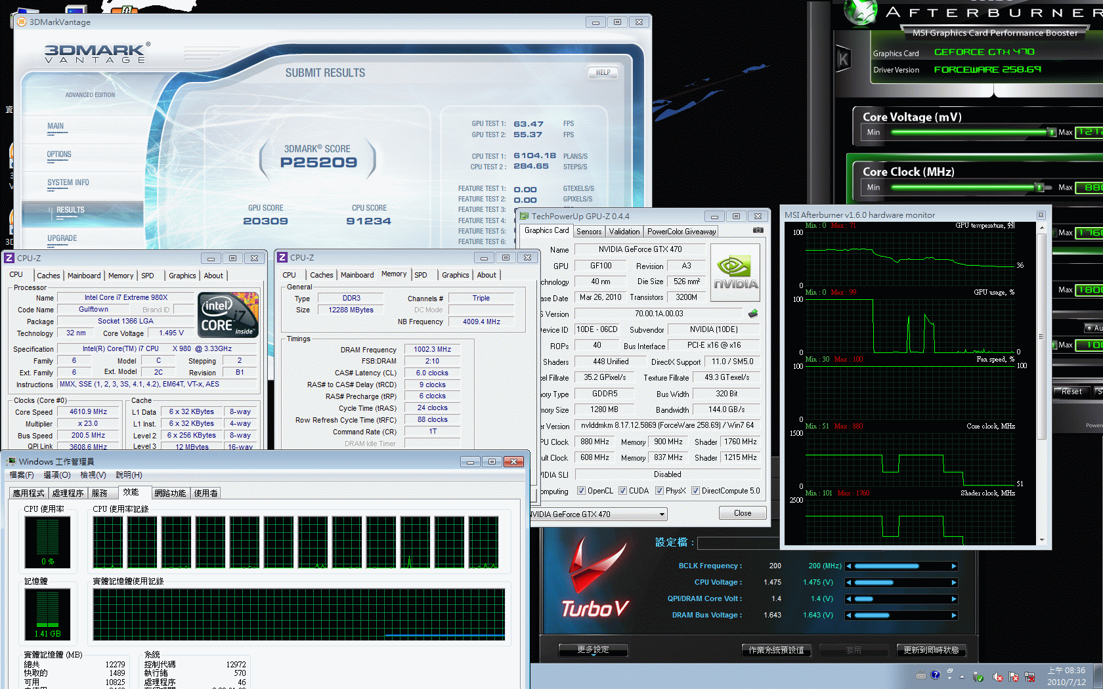Click the clock showing 上午 08:36

[x=1066, y=671]
